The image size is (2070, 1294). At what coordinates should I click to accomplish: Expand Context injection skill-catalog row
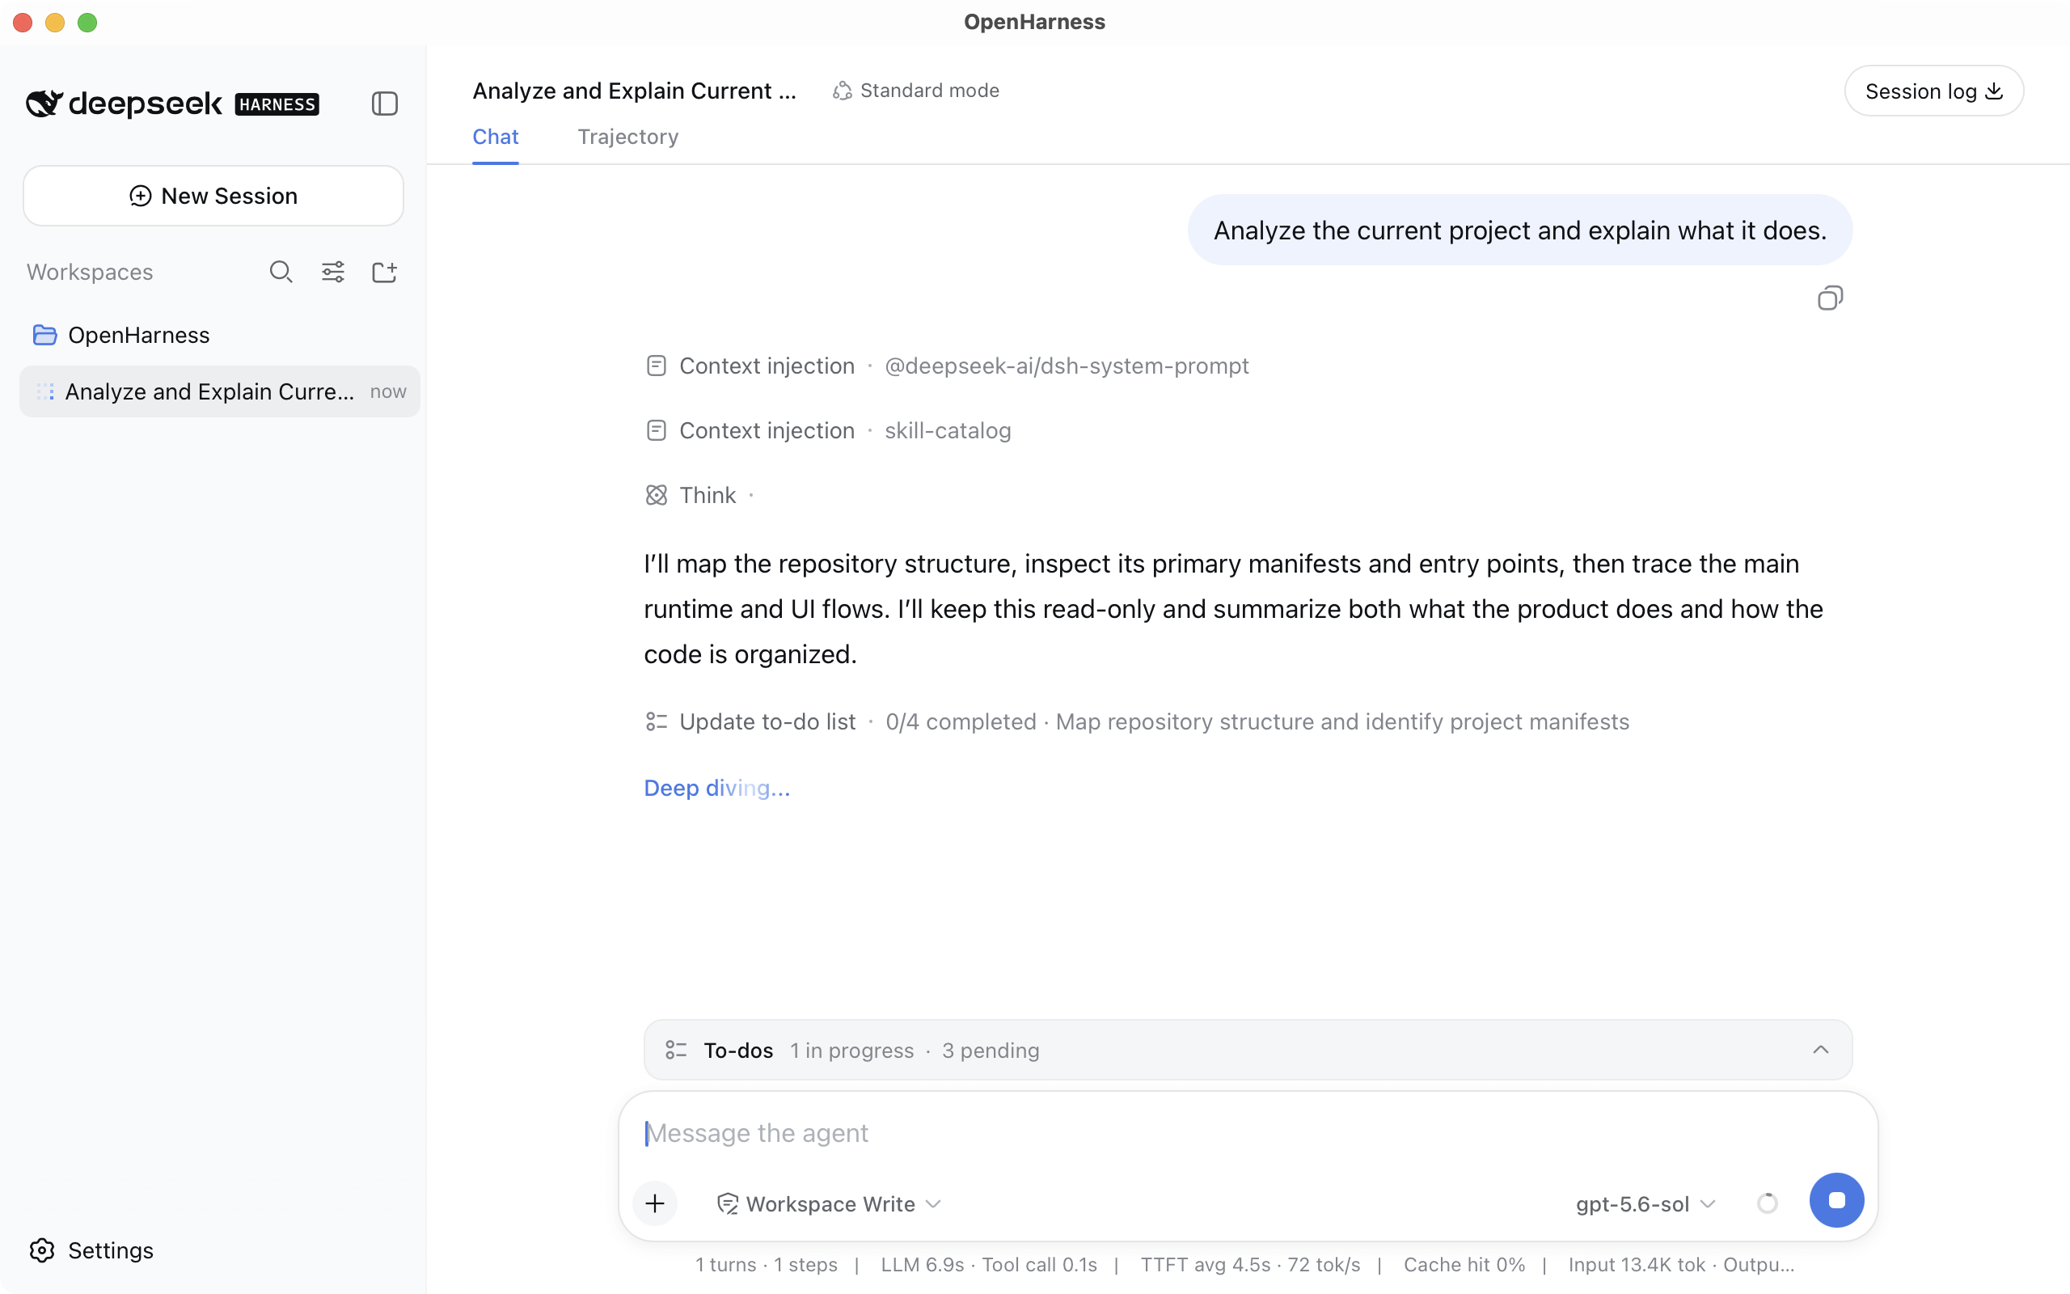[828, 430]
